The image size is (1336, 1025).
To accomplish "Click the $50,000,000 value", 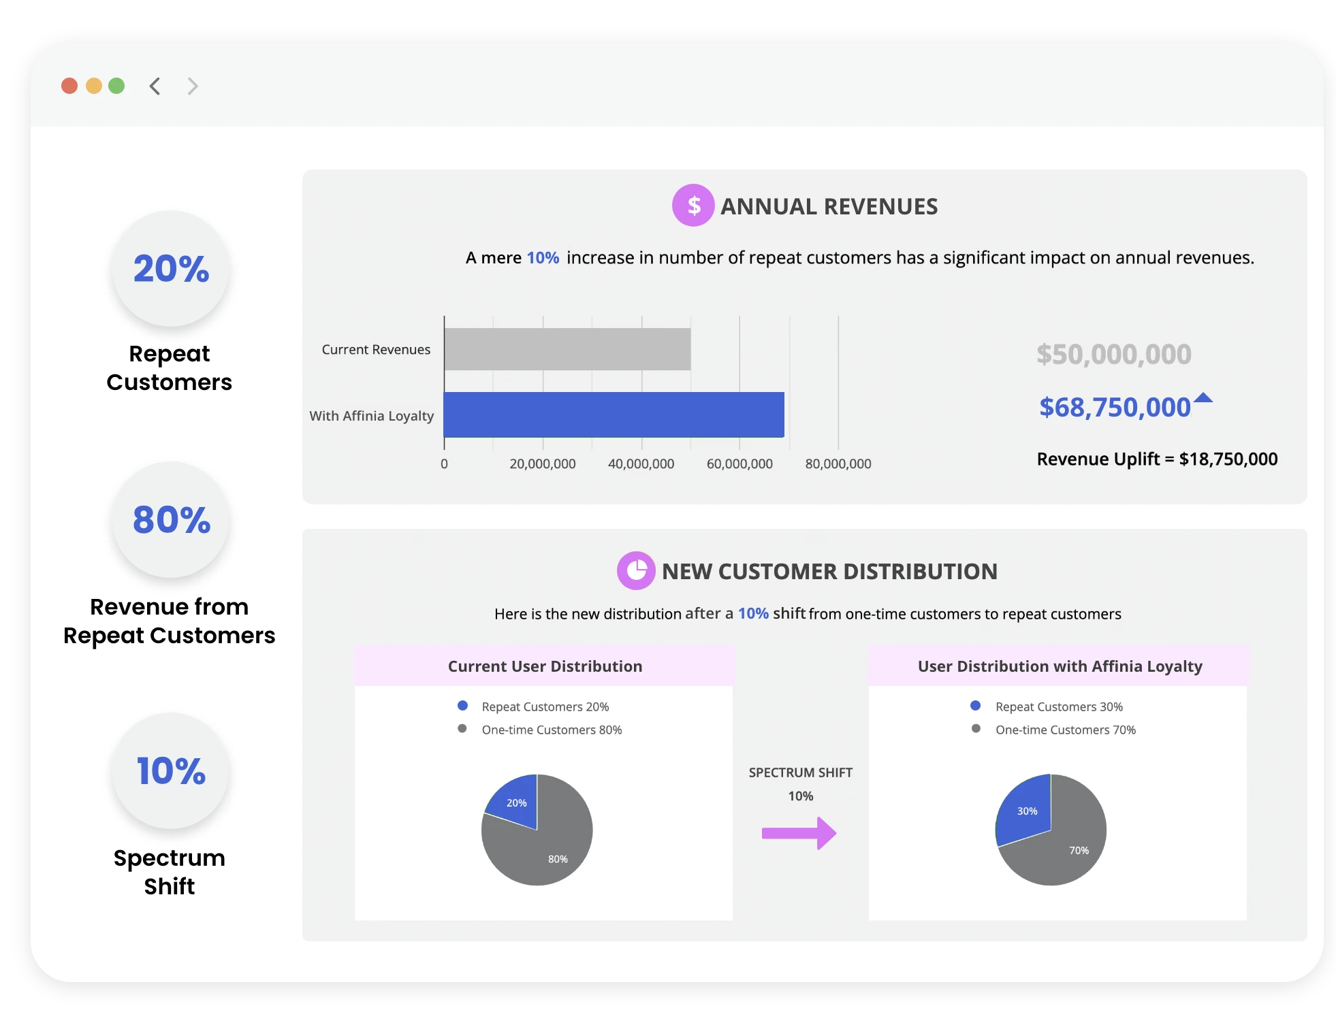I will (x=1113, y=354).
